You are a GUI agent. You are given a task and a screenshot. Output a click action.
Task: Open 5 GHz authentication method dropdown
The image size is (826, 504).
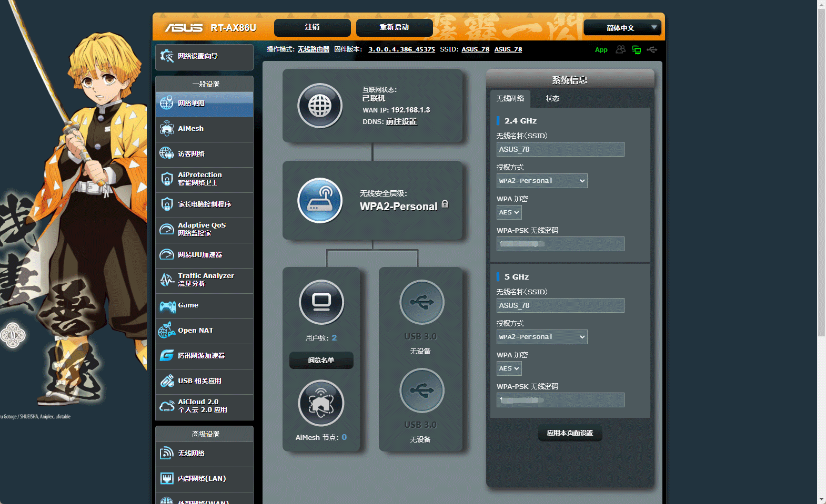[x=542, y=337]
